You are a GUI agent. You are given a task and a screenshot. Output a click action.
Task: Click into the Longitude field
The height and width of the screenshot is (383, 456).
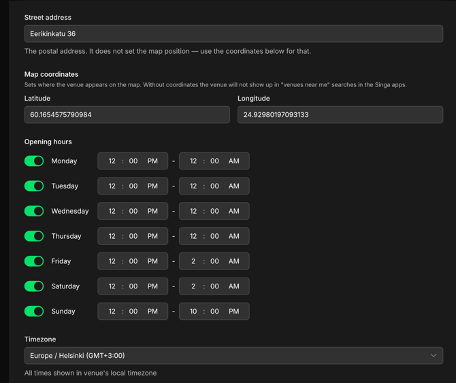(x=340, y=115)
